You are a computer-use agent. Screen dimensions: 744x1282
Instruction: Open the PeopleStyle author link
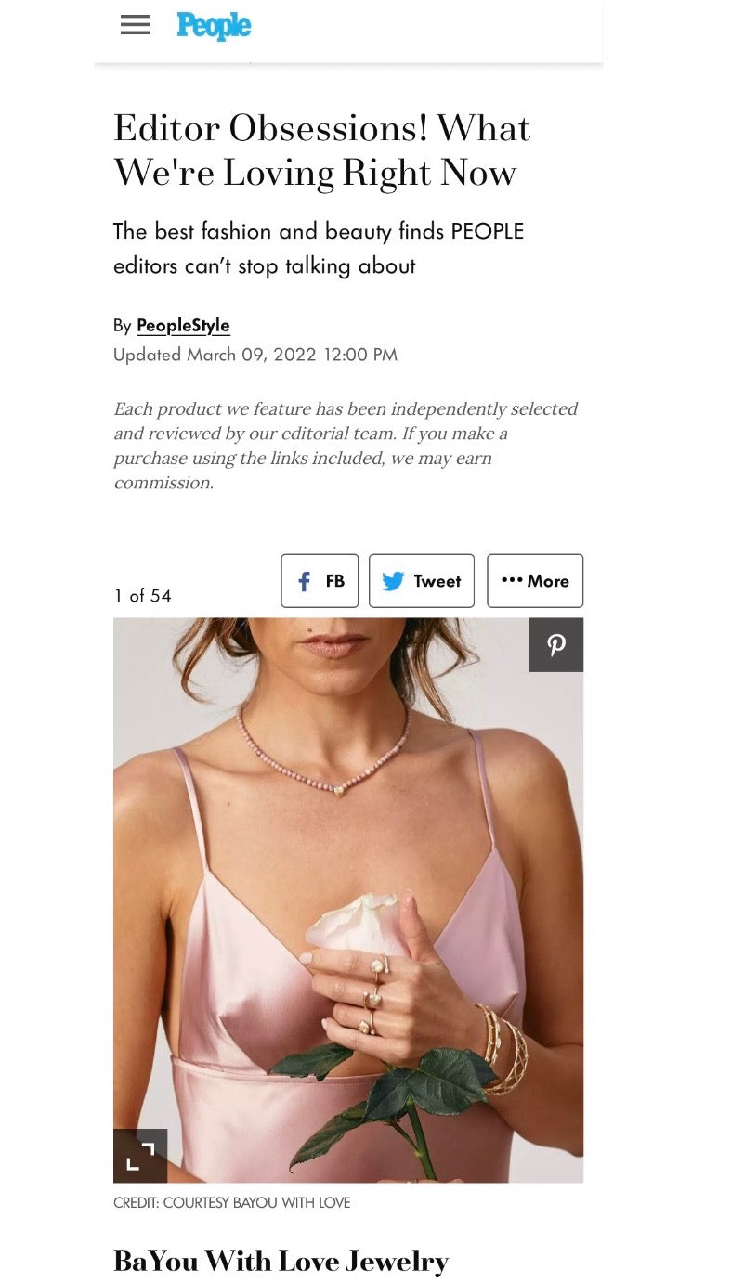tap(183, 326)
